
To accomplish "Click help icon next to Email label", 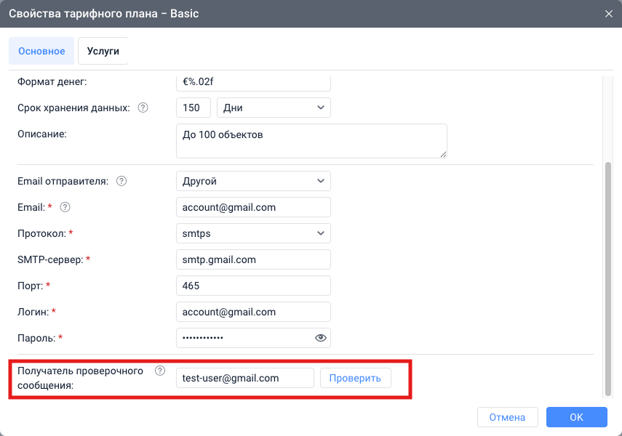I will click(x=65, y=207).
